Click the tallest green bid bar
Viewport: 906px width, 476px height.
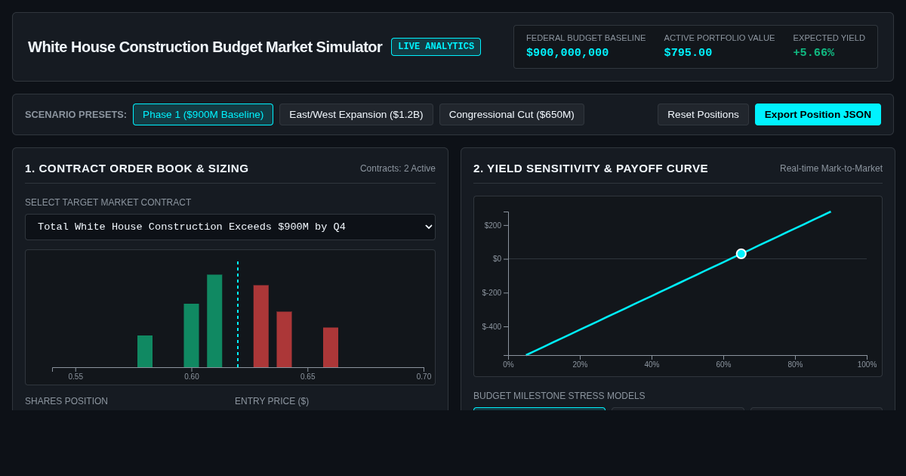[214, 321]
